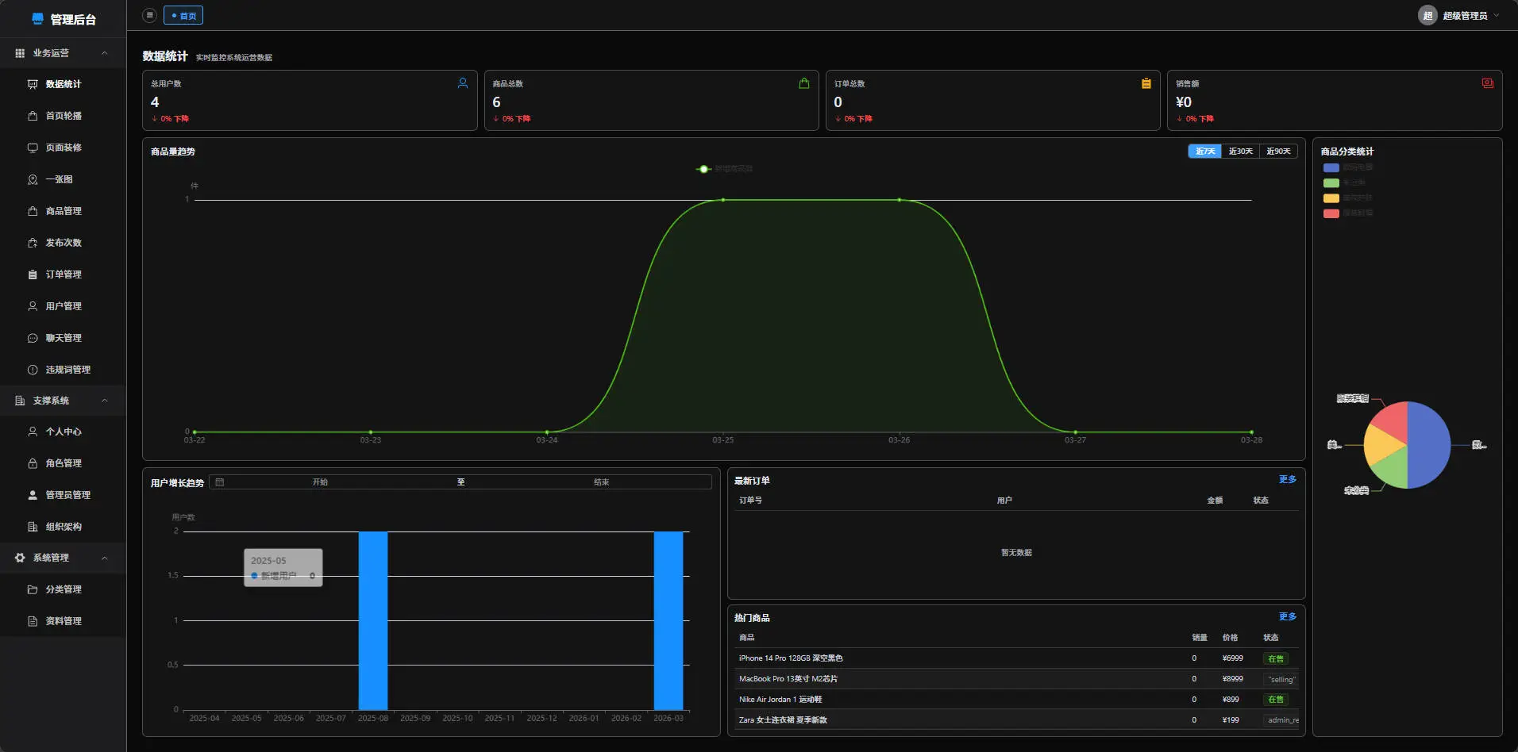This screenshot has height=752, width=1518.
Task: Click 更多 link in 最新订单 panel
Action: coord(1287,480)
